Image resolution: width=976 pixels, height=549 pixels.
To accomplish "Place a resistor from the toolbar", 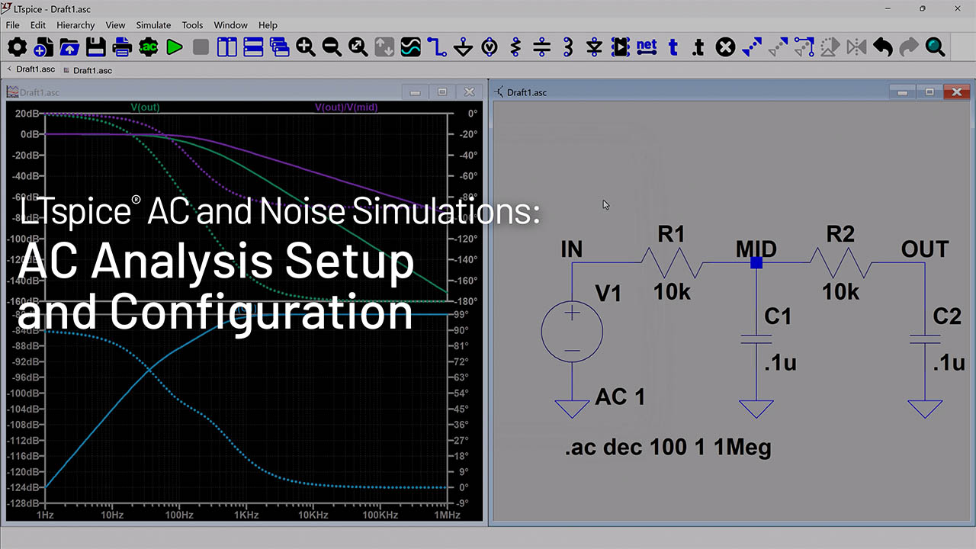I will click(x=516, y=47).
